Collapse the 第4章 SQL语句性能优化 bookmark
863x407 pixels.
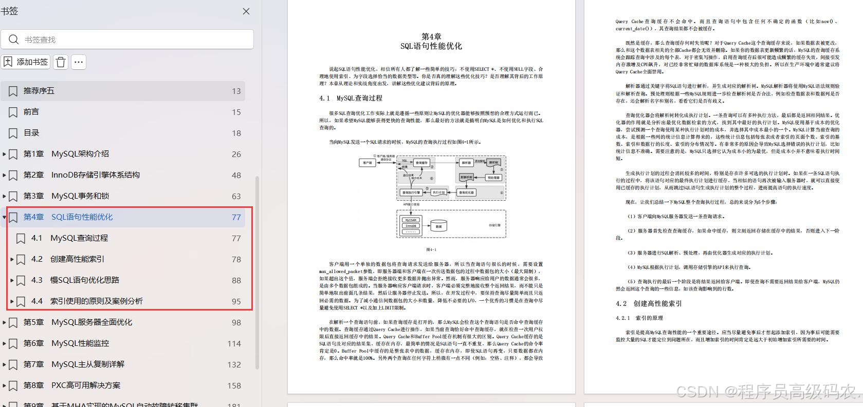pos(4,217)
